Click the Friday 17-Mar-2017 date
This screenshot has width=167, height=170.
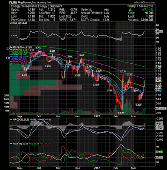tap(141, 6)
